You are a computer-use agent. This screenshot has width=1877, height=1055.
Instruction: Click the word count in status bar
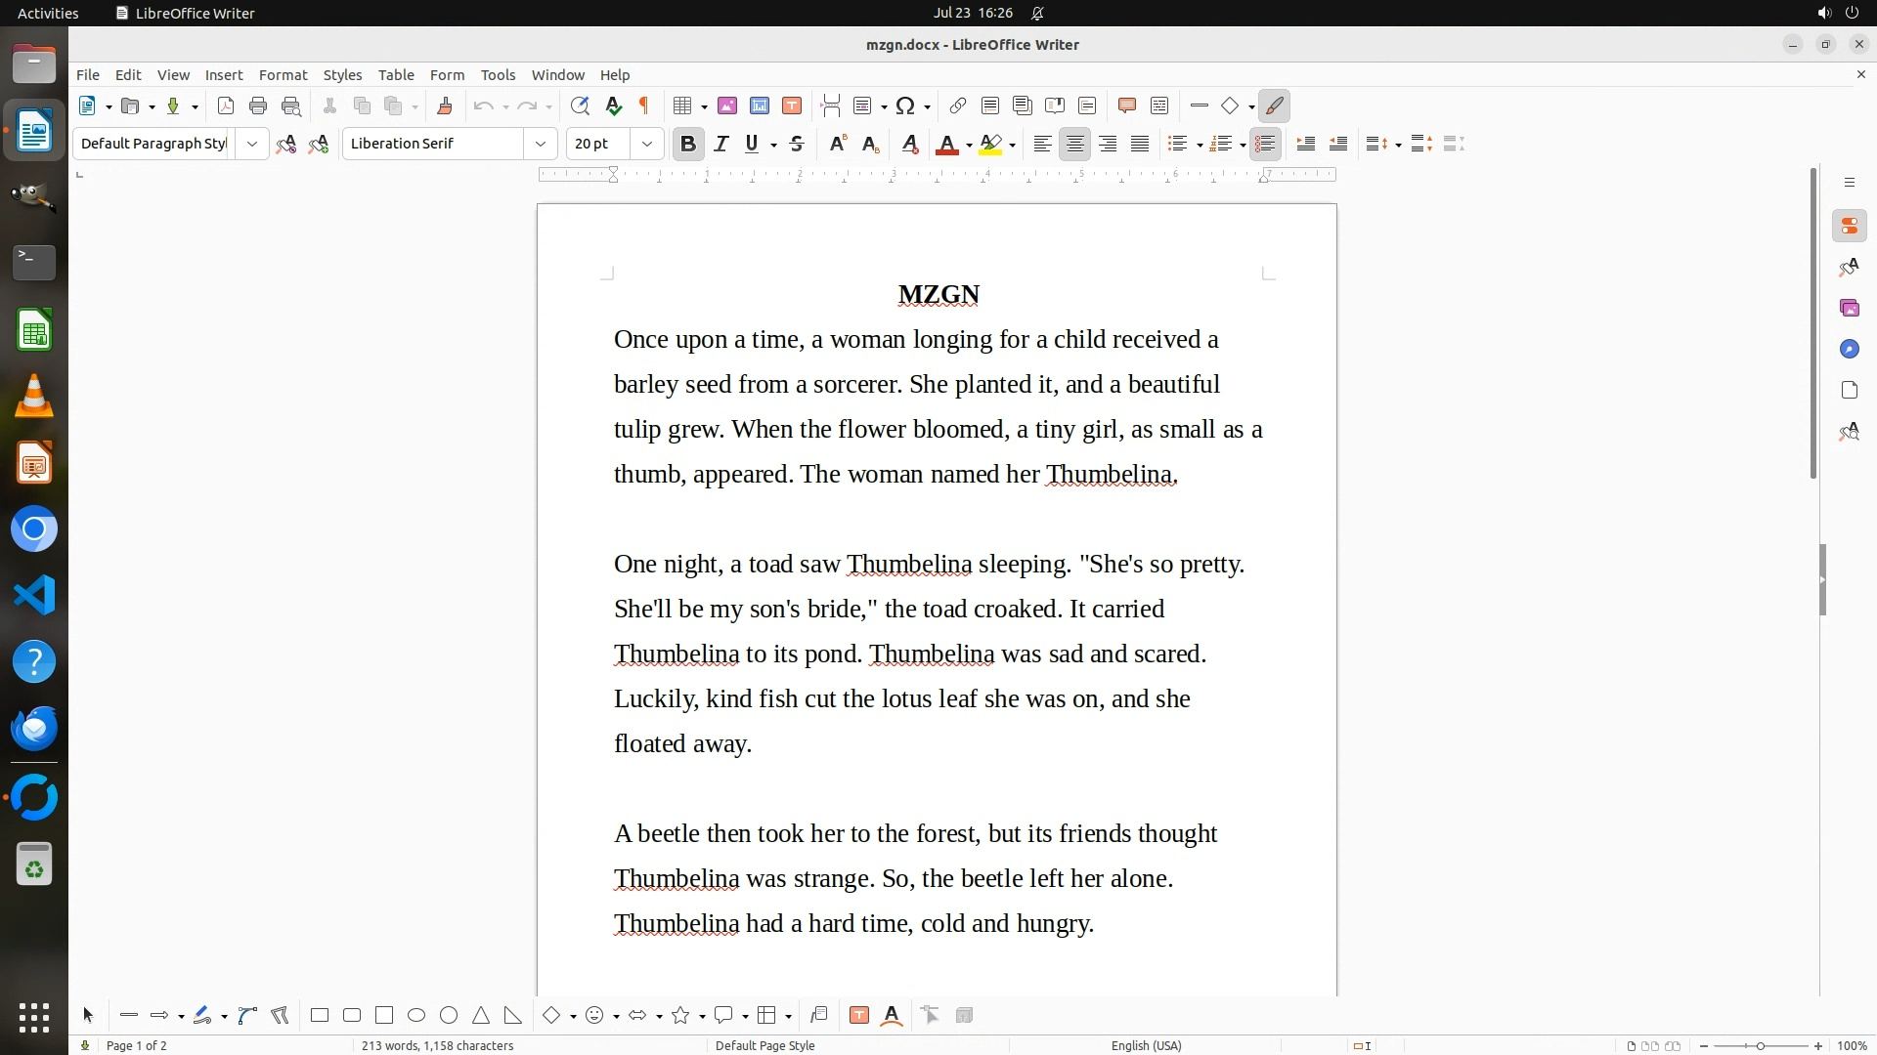[x=437, y=1045]
